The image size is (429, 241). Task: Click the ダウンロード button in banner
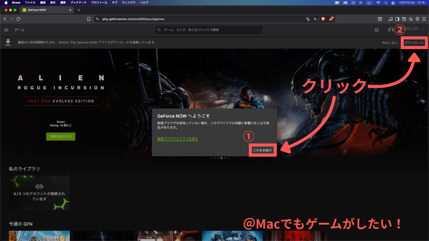tap(414, 42)
